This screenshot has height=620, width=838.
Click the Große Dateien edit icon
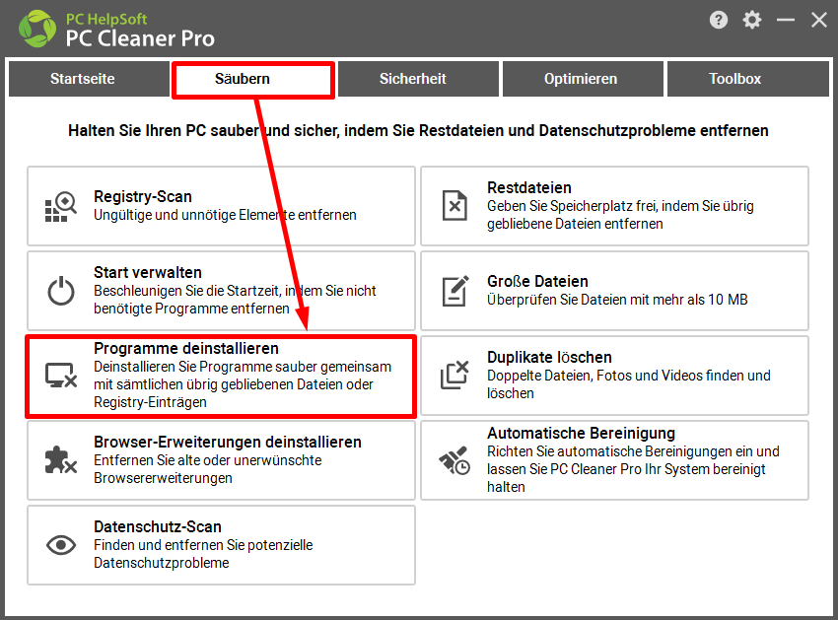[455, 291]
